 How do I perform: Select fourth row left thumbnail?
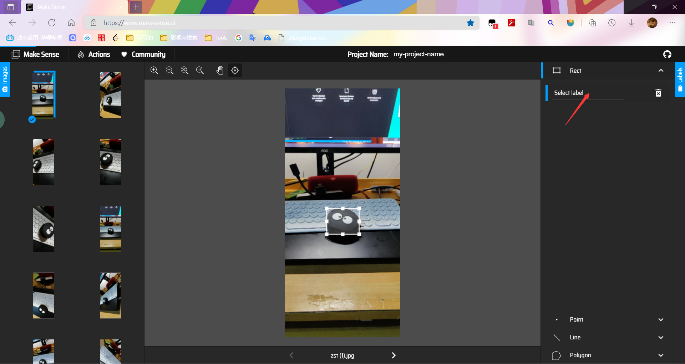point(44,296)
